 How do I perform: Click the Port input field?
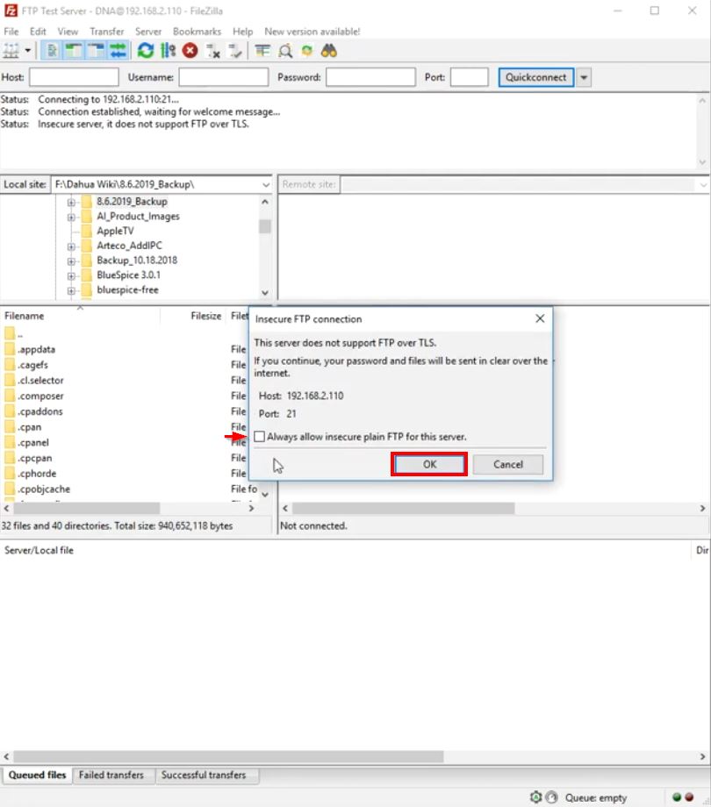(x=469, y=77)
